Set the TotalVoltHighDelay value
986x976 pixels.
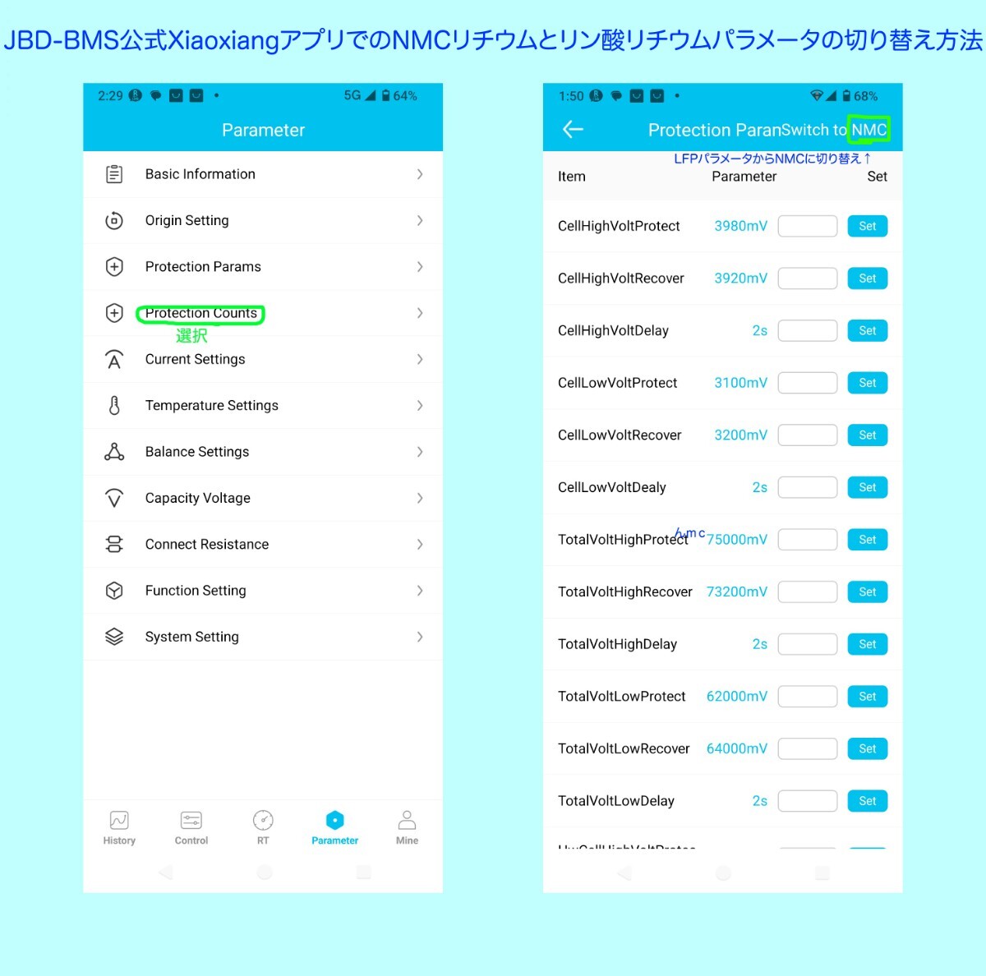tap(868, 644)
